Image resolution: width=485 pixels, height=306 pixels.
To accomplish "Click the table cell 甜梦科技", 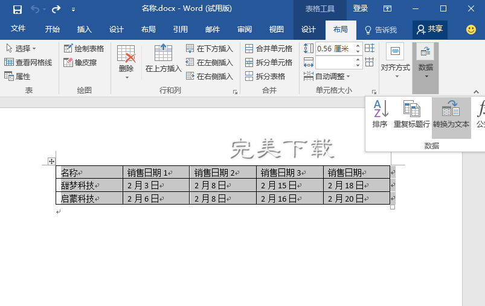I will click(89, 185).
